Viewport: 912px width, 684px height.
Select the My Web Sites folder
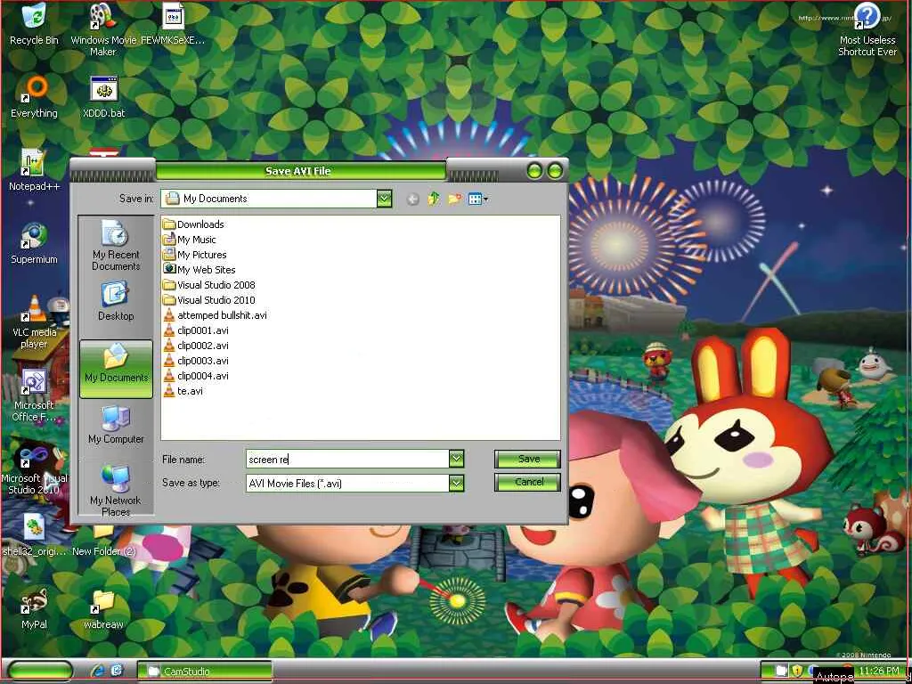click(199, 270)
